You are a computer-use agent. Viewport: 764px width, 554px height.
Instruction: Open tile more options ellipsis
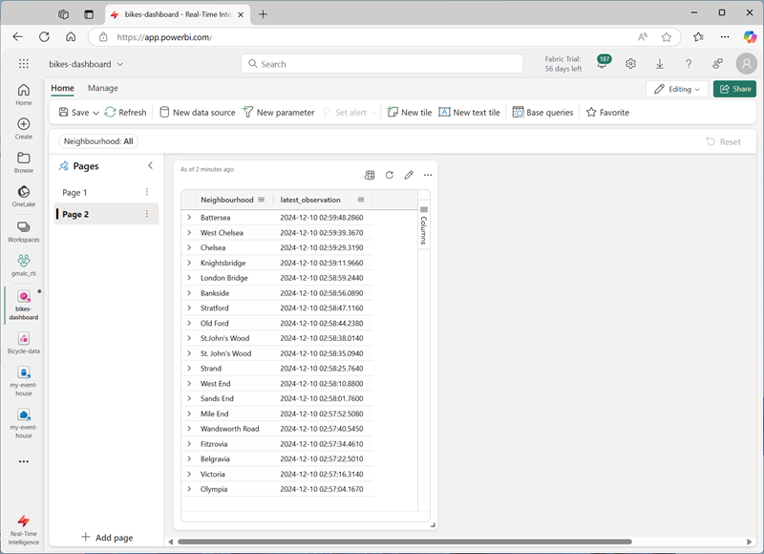[x=428, y=175]
